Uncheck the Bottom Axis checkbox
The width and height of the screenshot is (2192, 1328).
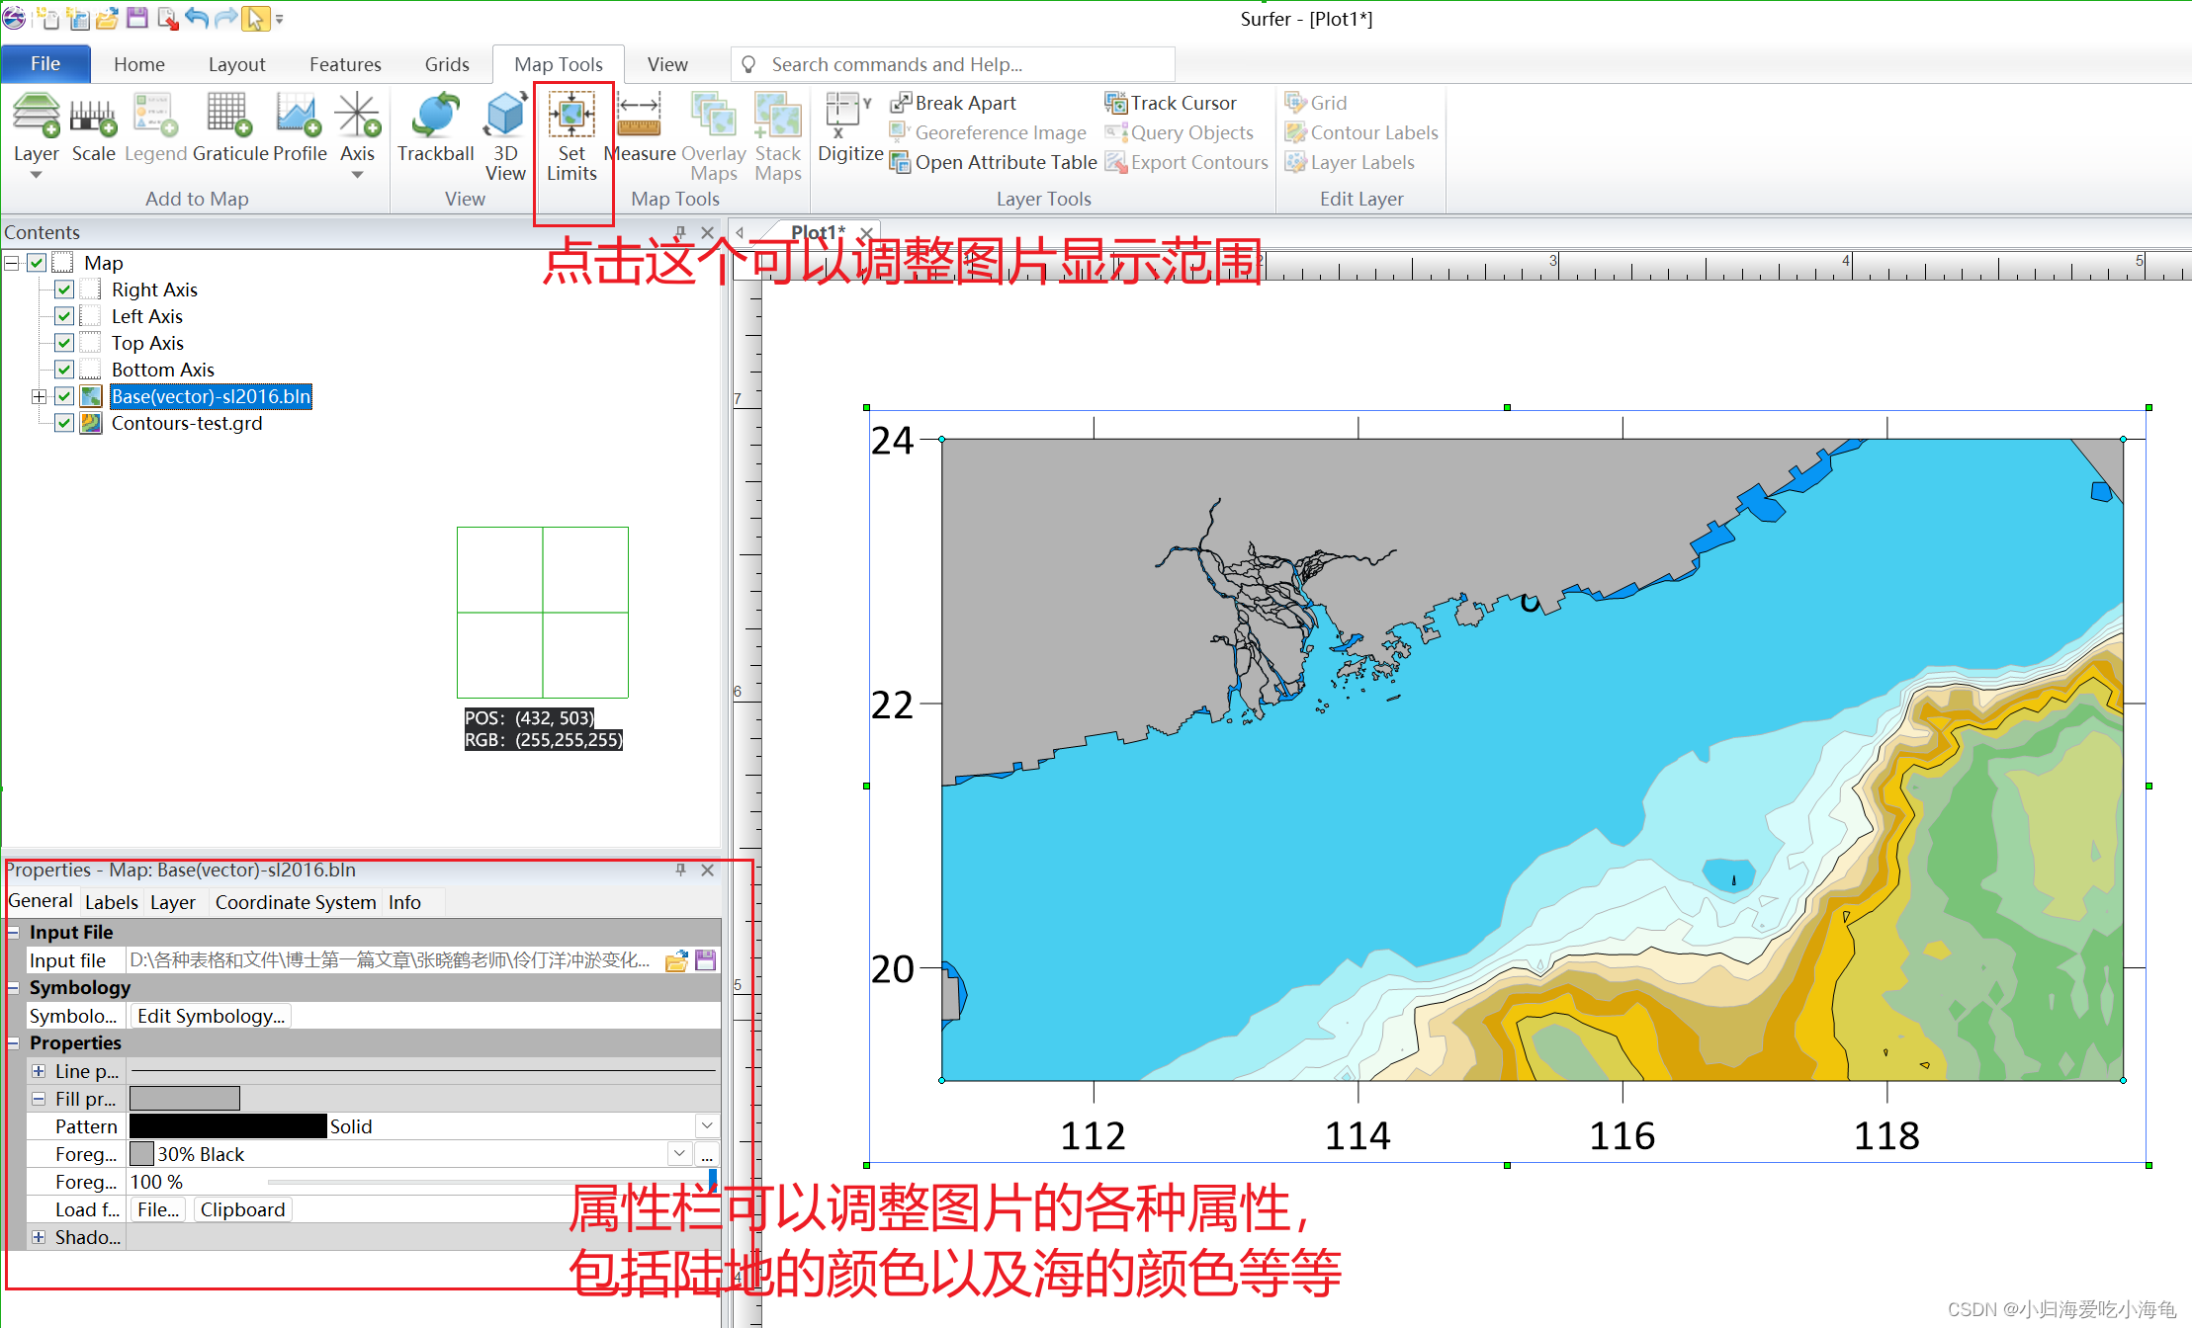63,369
